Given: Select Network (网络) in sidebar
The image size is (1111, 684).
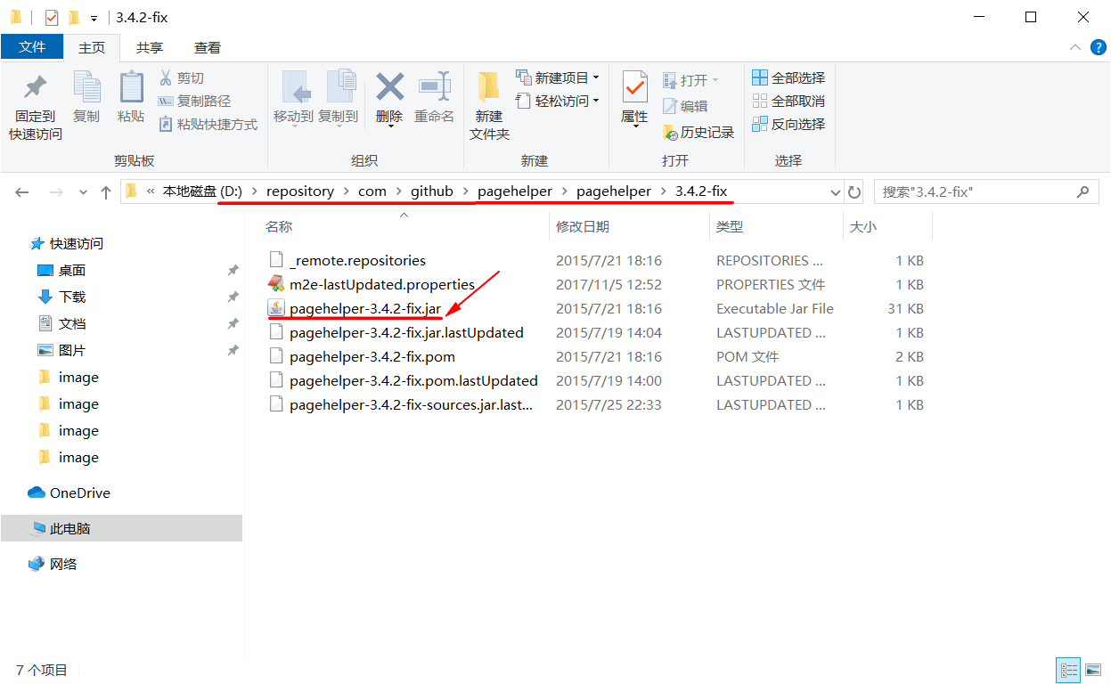Looking at the screenshot, I should [53, 564].
